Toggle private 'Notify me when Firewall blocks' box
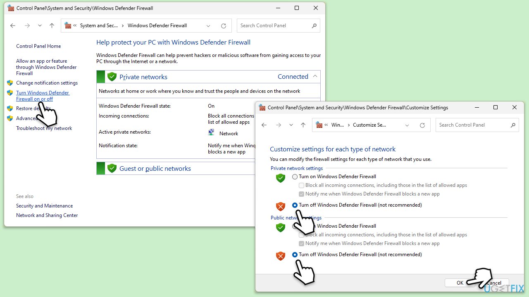Image resolution: width=529 pixels, height=297 pixels. [x=302, y=194]
